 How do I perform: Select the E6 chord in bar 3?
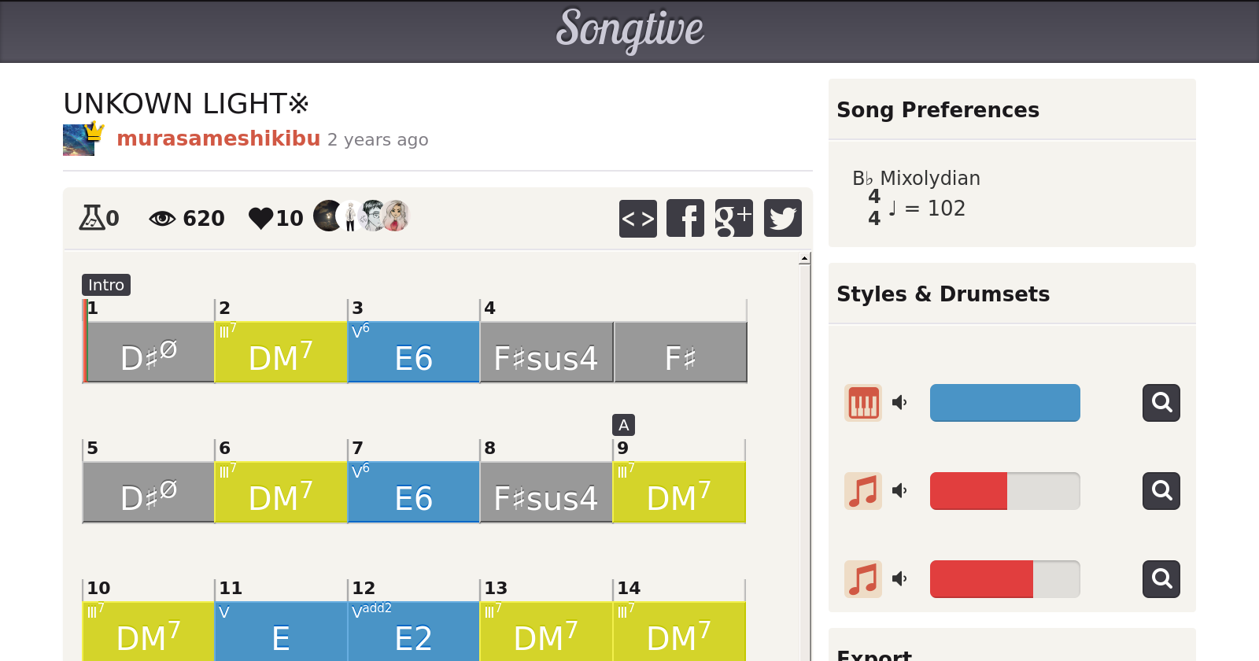tap(413, 353)
